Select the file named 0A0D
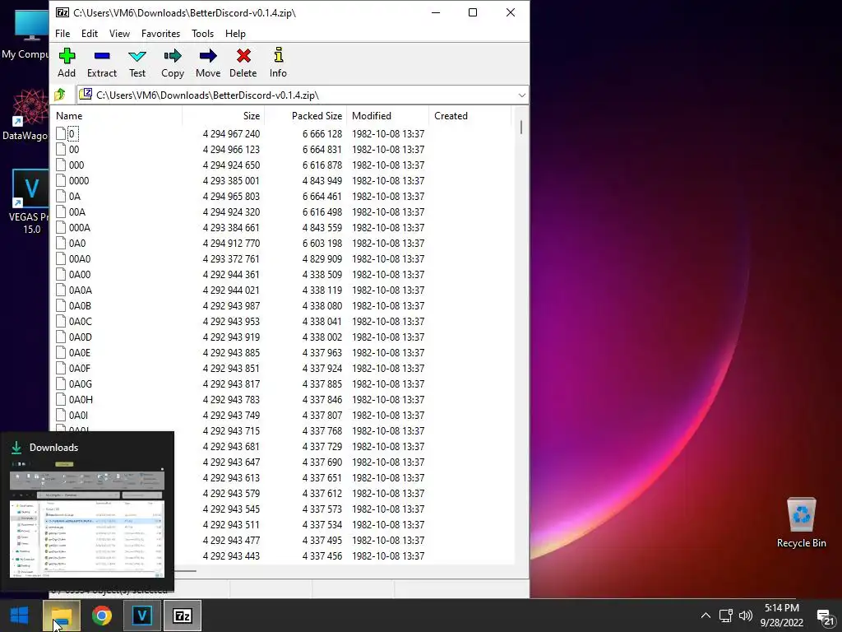 click(80, 337)
